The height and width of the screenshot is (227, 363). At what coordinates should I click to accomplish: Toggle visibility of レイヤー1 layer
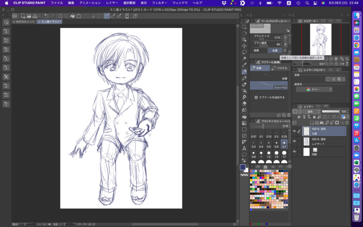pos(294,141)
